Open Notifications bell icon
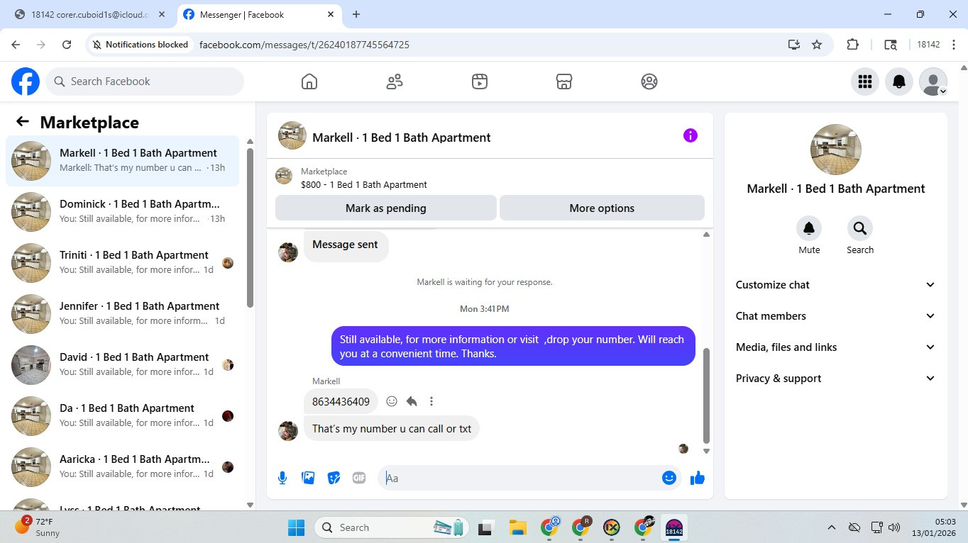This screenshot has width=968, height=543. pos(898,82)
